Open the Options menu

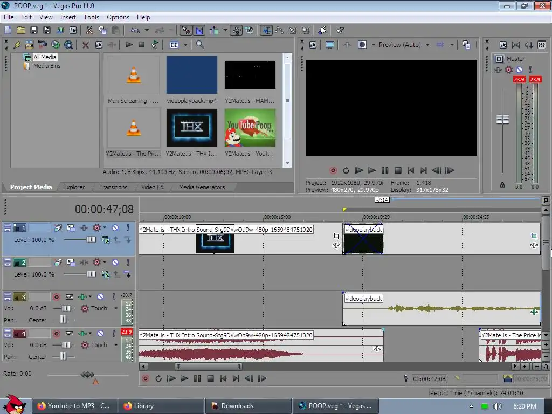[x=118, y=17]
